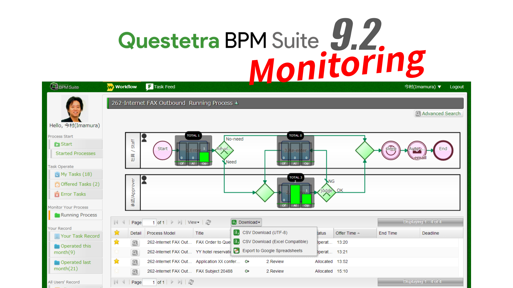Click the 3.Re-enter task node
Image resolution: width=513 pixels, height=288 pixels.
[x=295, y=151]
